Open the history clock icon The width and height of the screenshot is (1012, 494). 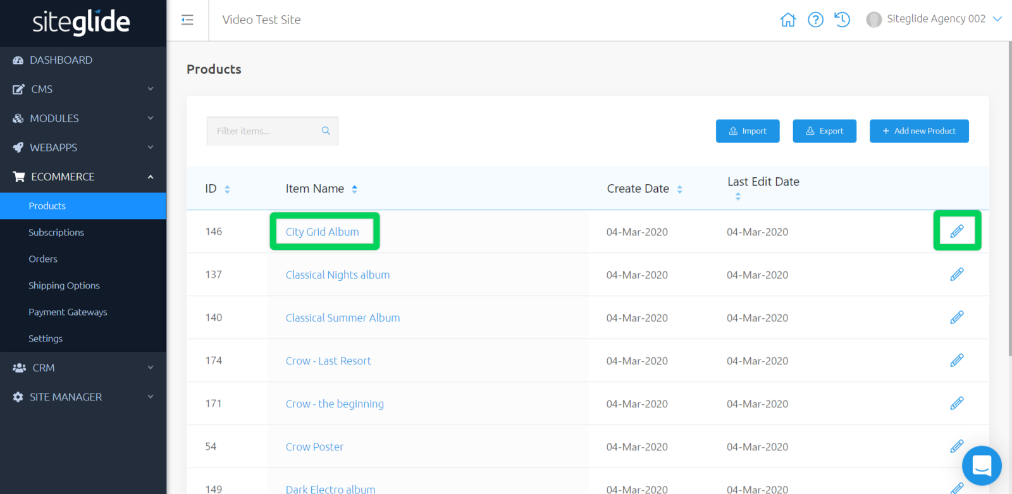[x=842, y=20]
